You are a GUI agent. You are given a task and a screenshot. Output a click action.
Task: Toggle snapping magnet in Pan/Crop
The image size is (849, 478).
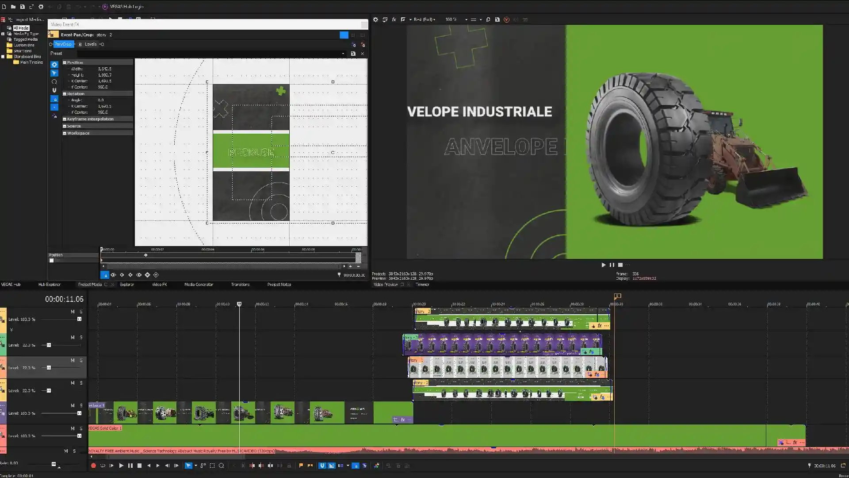(x=54, y=90)
